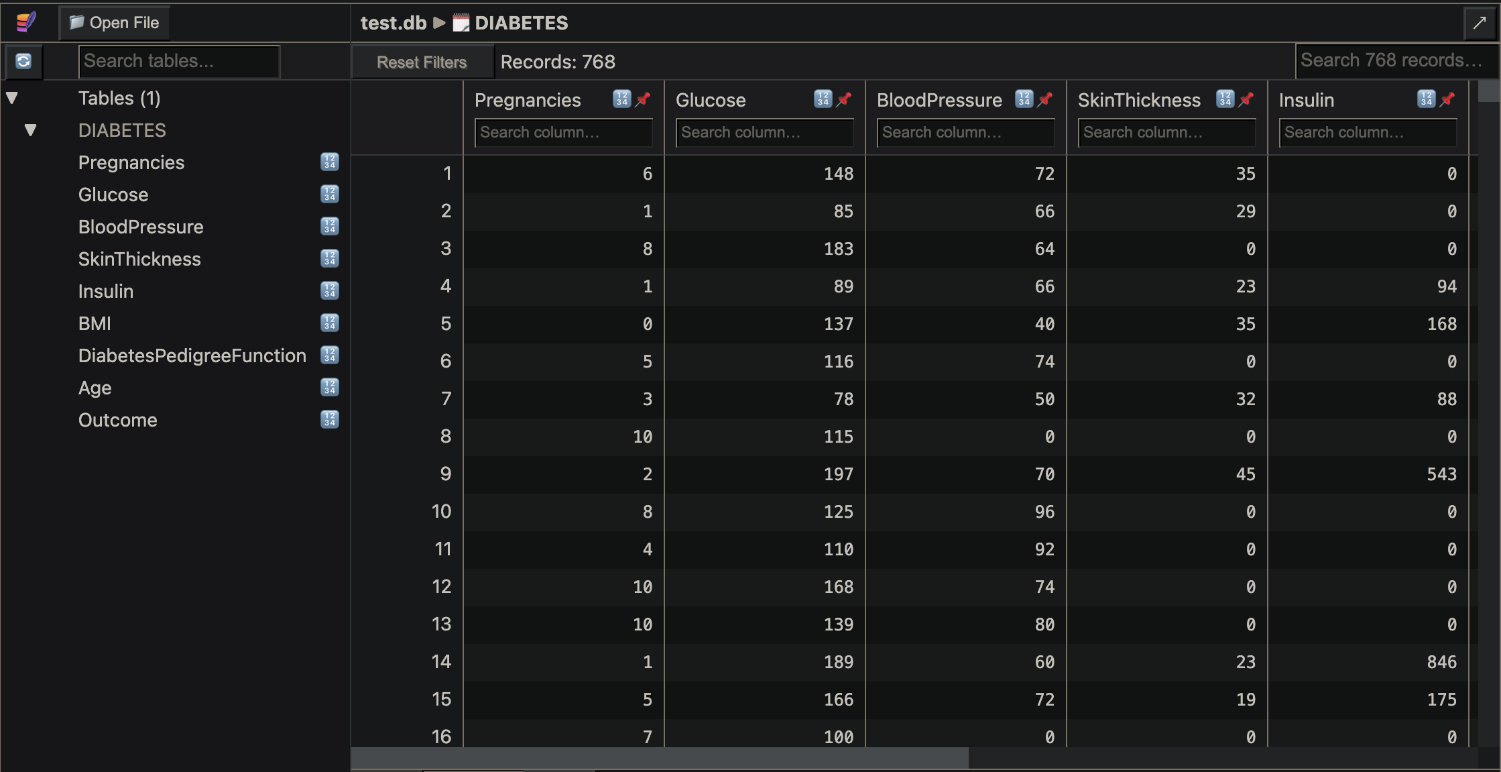This screenshot has height=772, width=1501.
Task: Click numeric type icon on BloodPressure header
Action: [x=1024, y=99]
